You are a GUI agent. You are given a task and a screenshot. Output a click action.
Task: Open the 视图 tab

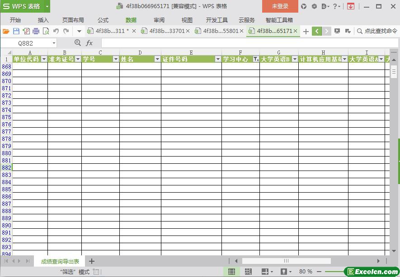187,20
